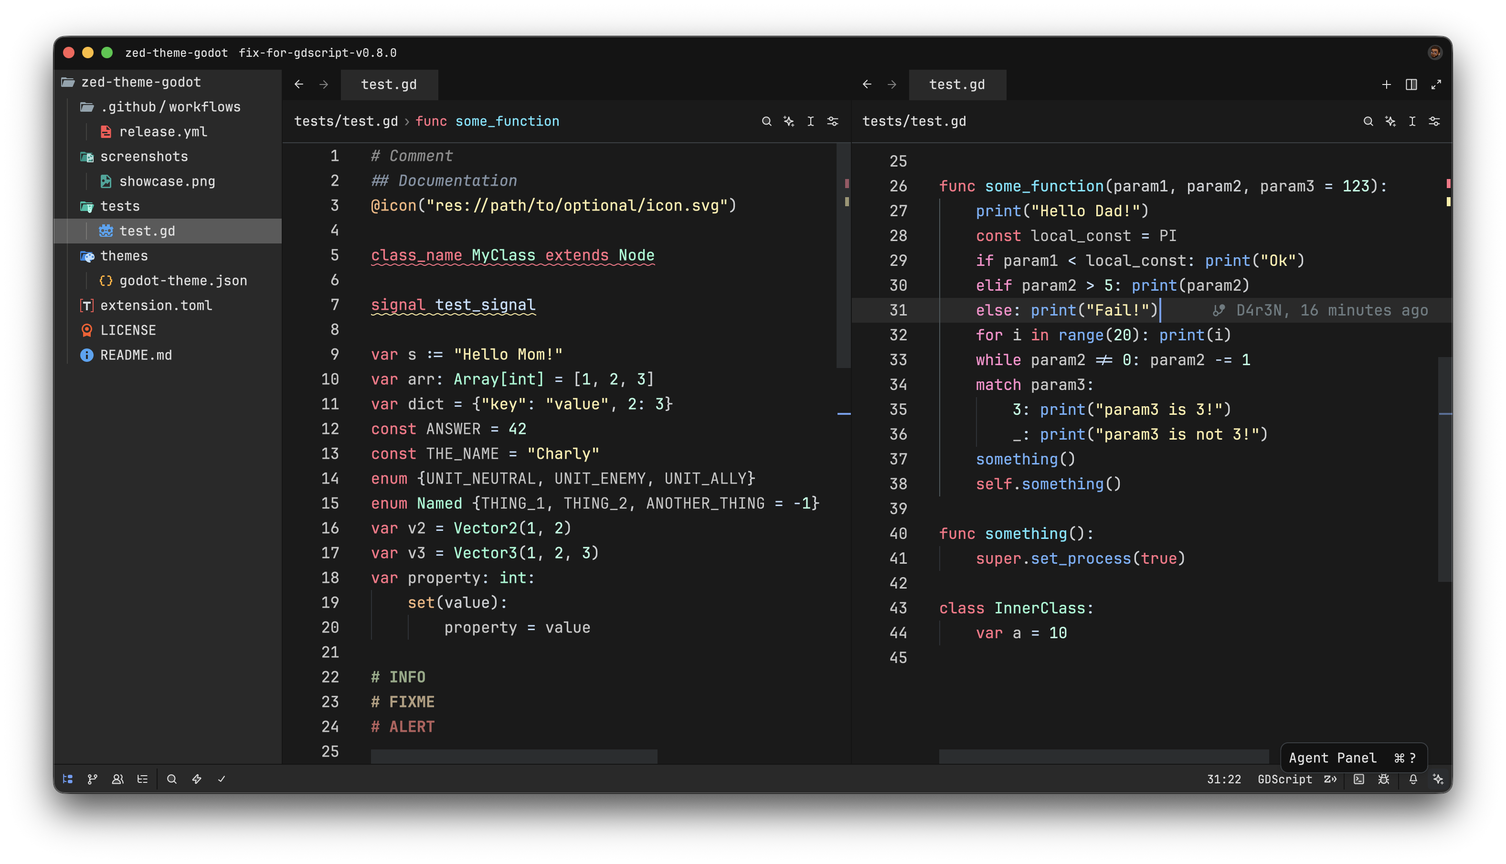
Task: Click the README.md info icon
Action: (x=86, y=355)
